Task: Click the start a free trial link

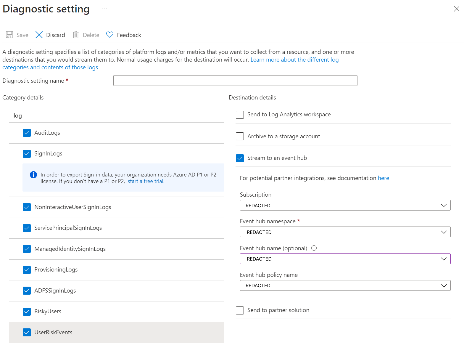Action: [x=146, y=181]
